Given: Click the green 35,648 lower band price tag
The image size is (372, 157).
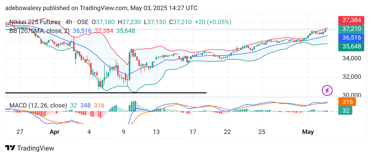Looking at the screenshot, I should [x=351, y=47].
